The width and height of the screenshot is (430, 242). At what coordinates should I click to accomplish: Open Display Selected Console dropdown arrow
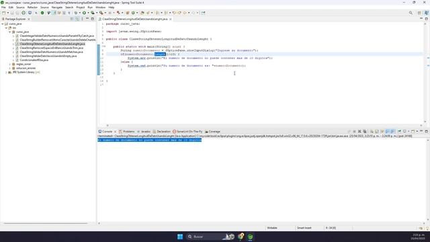[x=408, y=132]
